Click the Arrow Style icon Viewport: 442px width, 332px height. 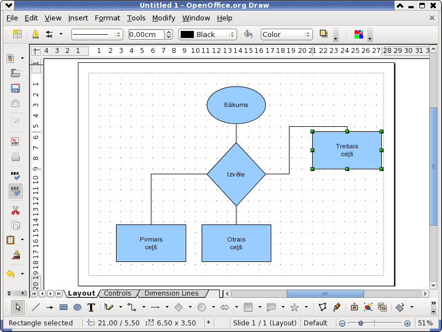tap(49, 34)
